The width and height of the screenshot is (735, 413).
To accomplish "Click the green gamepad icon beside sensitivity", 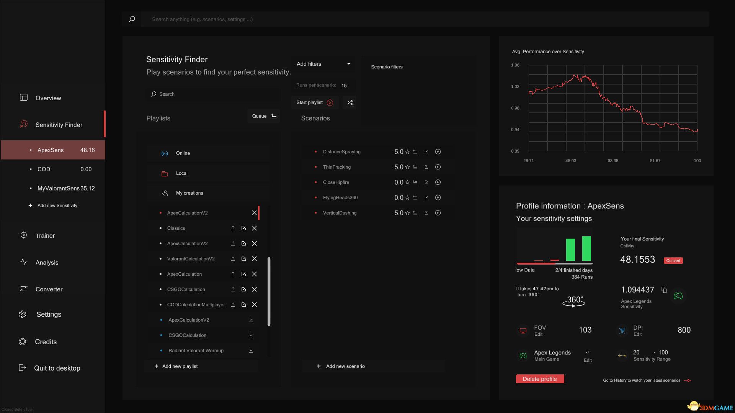I will (678, 296).
